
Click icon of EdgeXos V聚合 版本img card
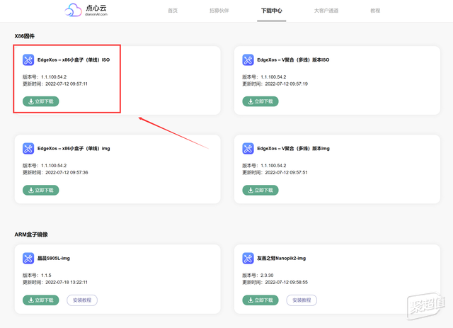coord(248,148)
